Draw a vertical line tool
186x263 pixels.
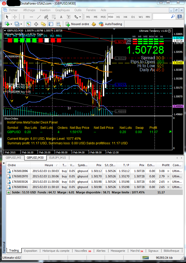tap(24, 17)
